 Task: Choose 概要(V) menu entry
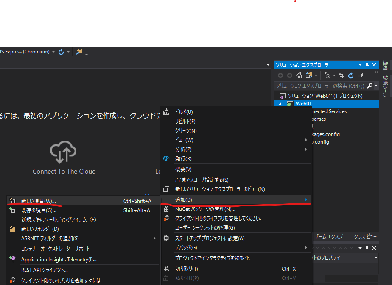tap(236, 169)
